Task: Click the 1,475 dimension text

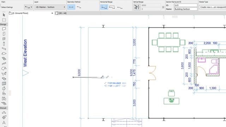Action: point(134,73)
